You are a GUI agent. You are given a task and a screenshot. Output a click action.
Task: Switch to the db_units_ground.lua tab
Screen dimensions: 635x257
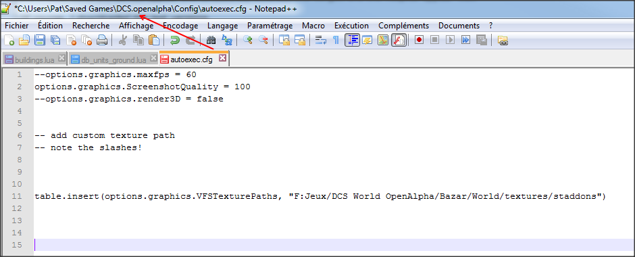pyautogui.click(x=113, y=60)
